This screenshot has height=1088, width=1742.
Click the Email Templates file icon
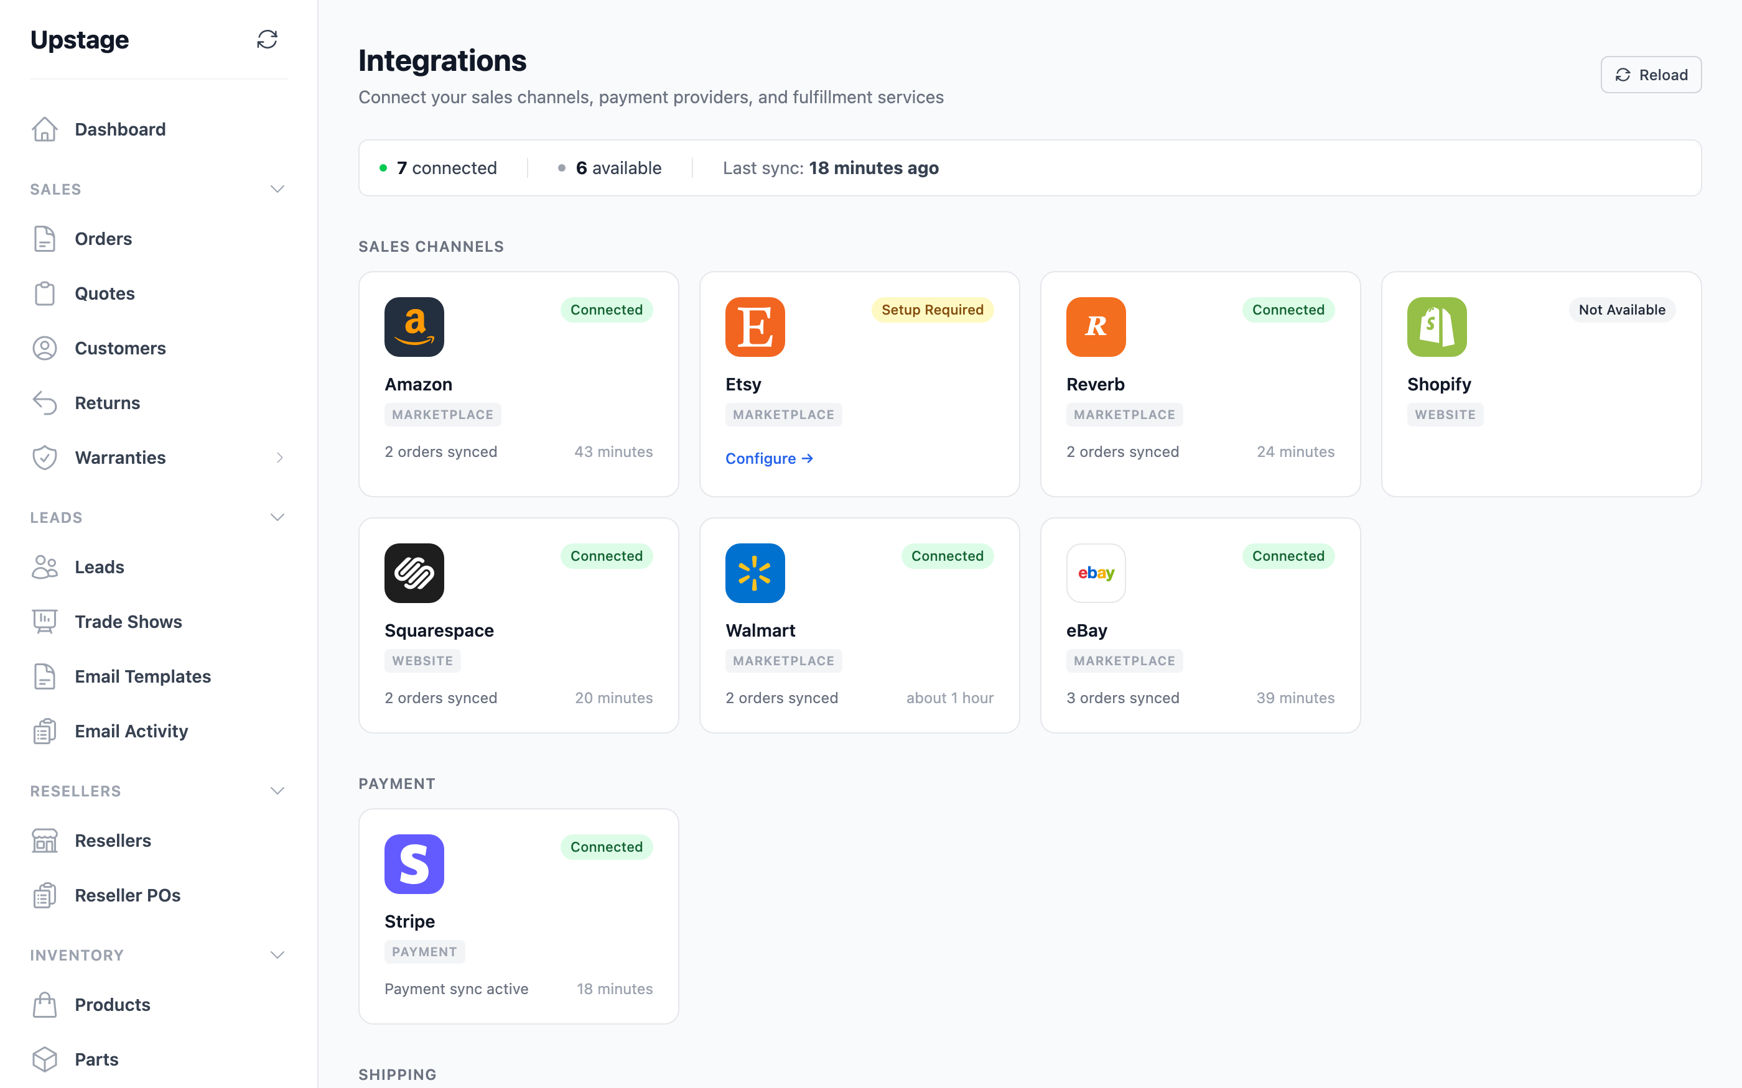tap(45, 676)
